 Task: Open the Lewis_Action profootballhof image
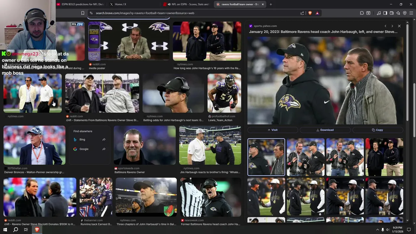pos(224,93)
